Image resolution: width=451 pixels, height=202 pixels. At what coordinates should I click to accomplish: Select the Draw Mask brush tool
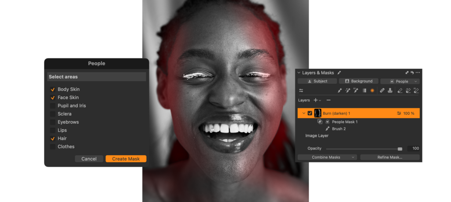(x=340, y=90)
